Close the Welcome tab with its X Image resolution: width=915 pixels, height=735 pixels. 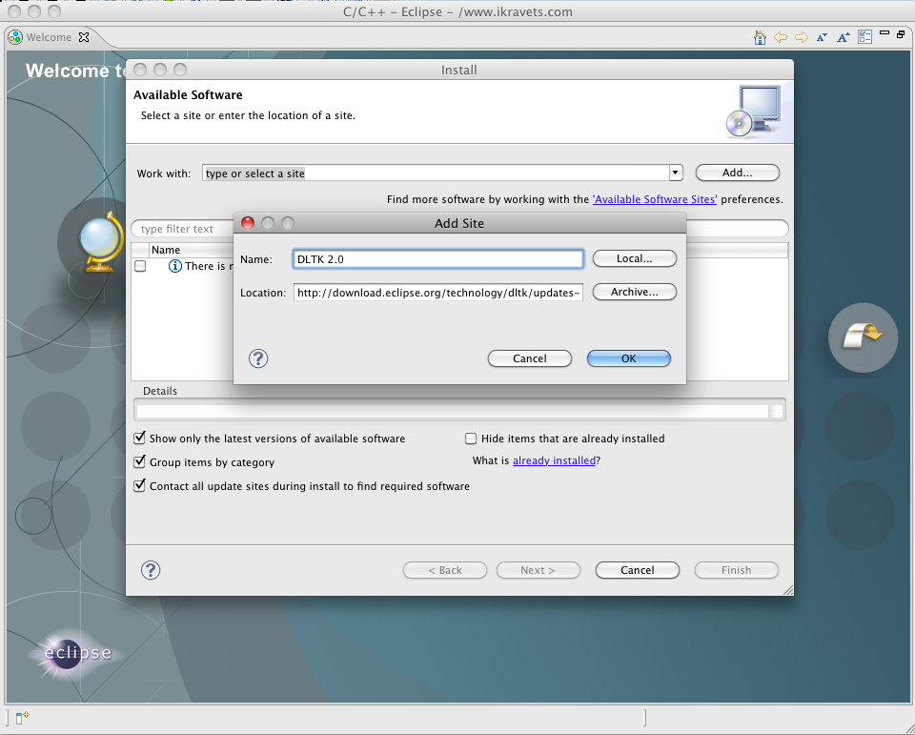tap(84, 37)
